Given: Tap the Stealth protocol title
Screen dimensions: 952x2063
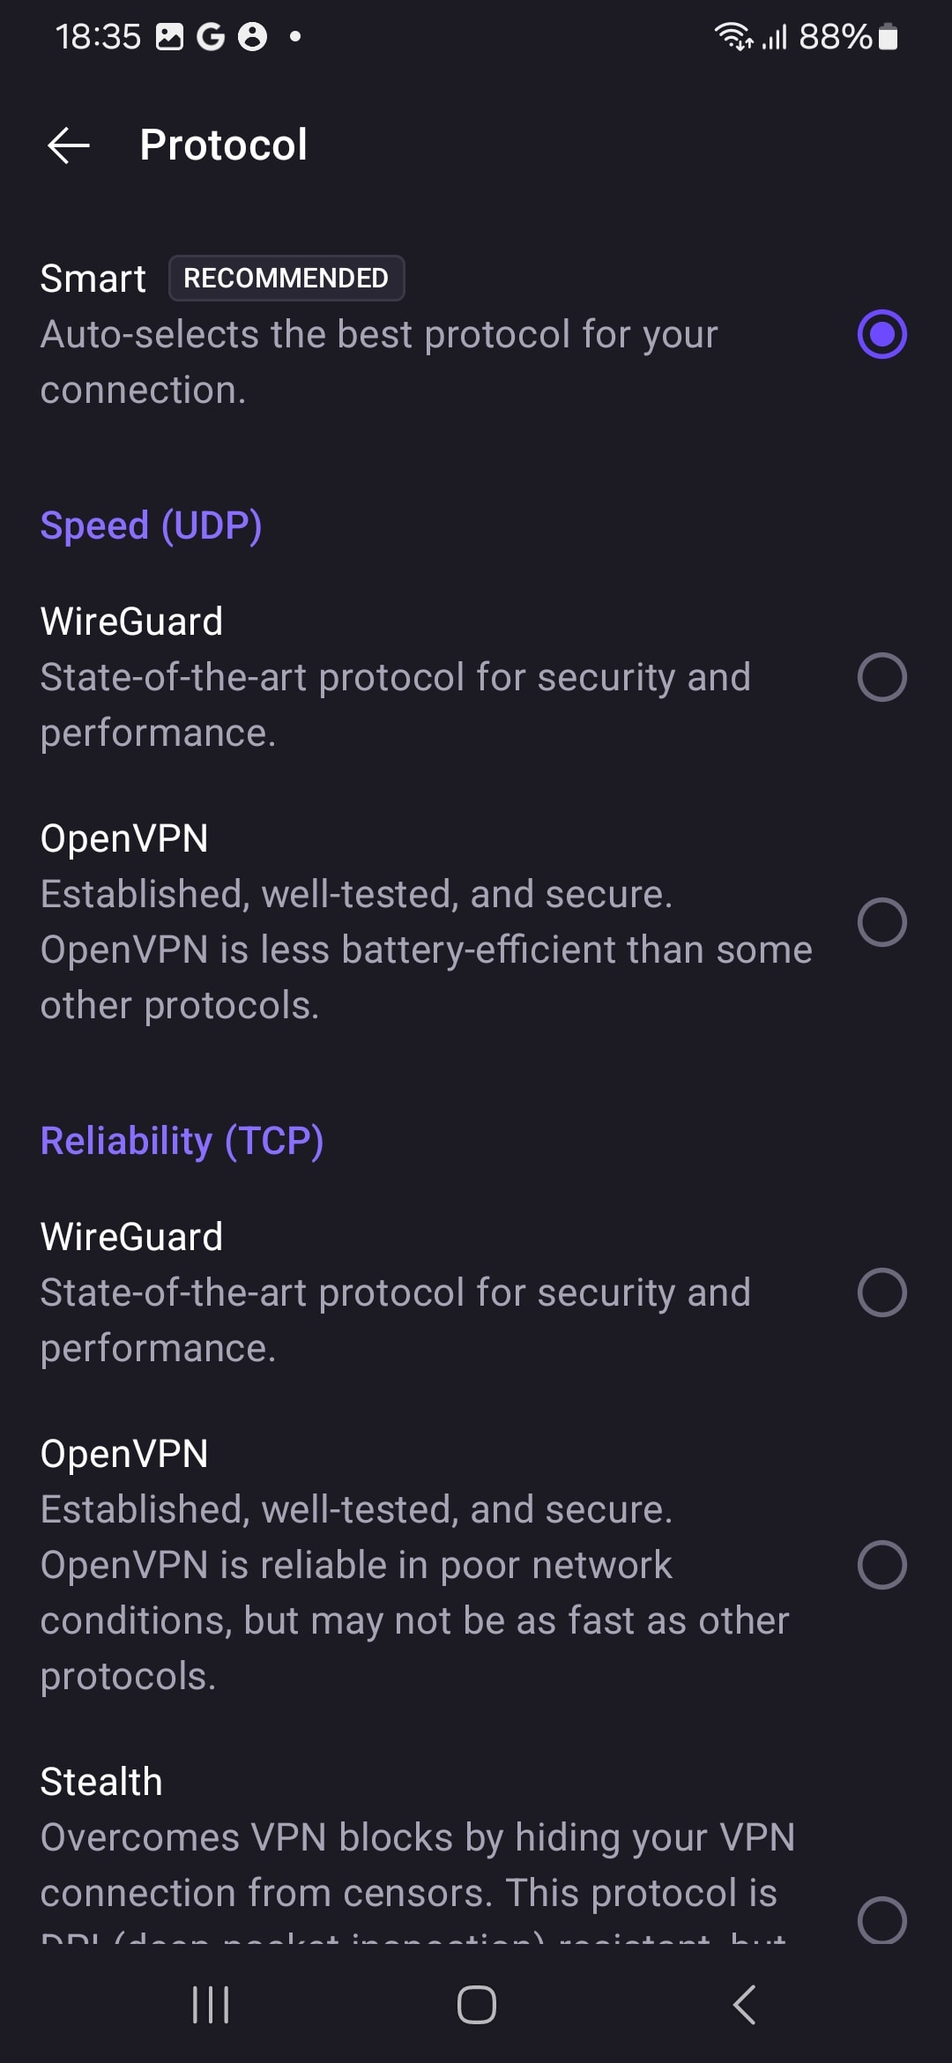Looking at the screenshot, I should (101, 1782).
